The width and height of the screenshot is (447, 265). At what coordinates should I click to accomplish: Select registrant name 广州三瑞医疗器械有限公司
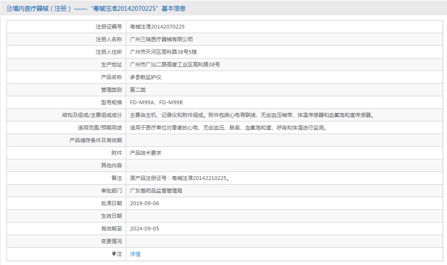click(x=161, y=39)
